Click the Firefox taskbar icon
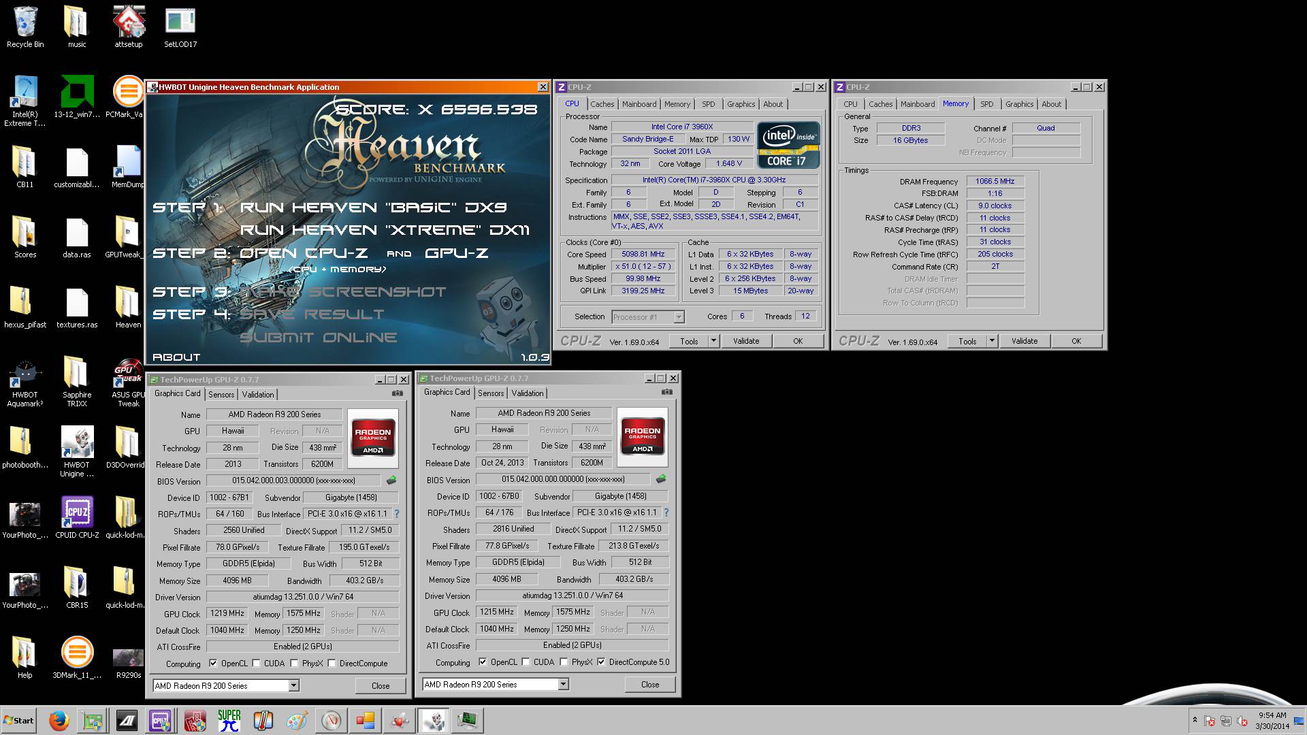 (59, 721)
